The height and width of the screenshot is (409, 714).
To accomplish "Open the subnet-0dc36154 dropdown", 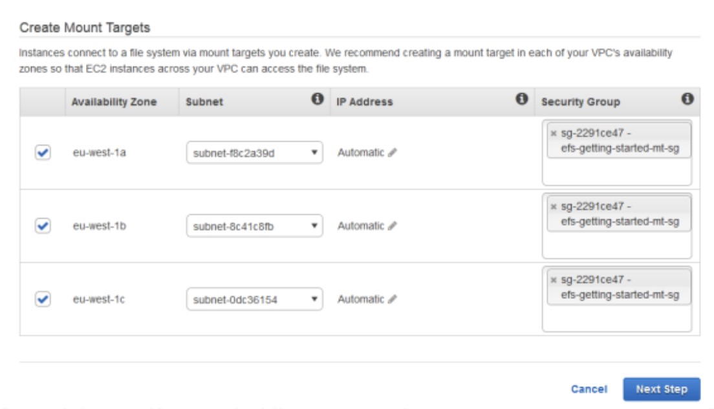I will (254, 300).
